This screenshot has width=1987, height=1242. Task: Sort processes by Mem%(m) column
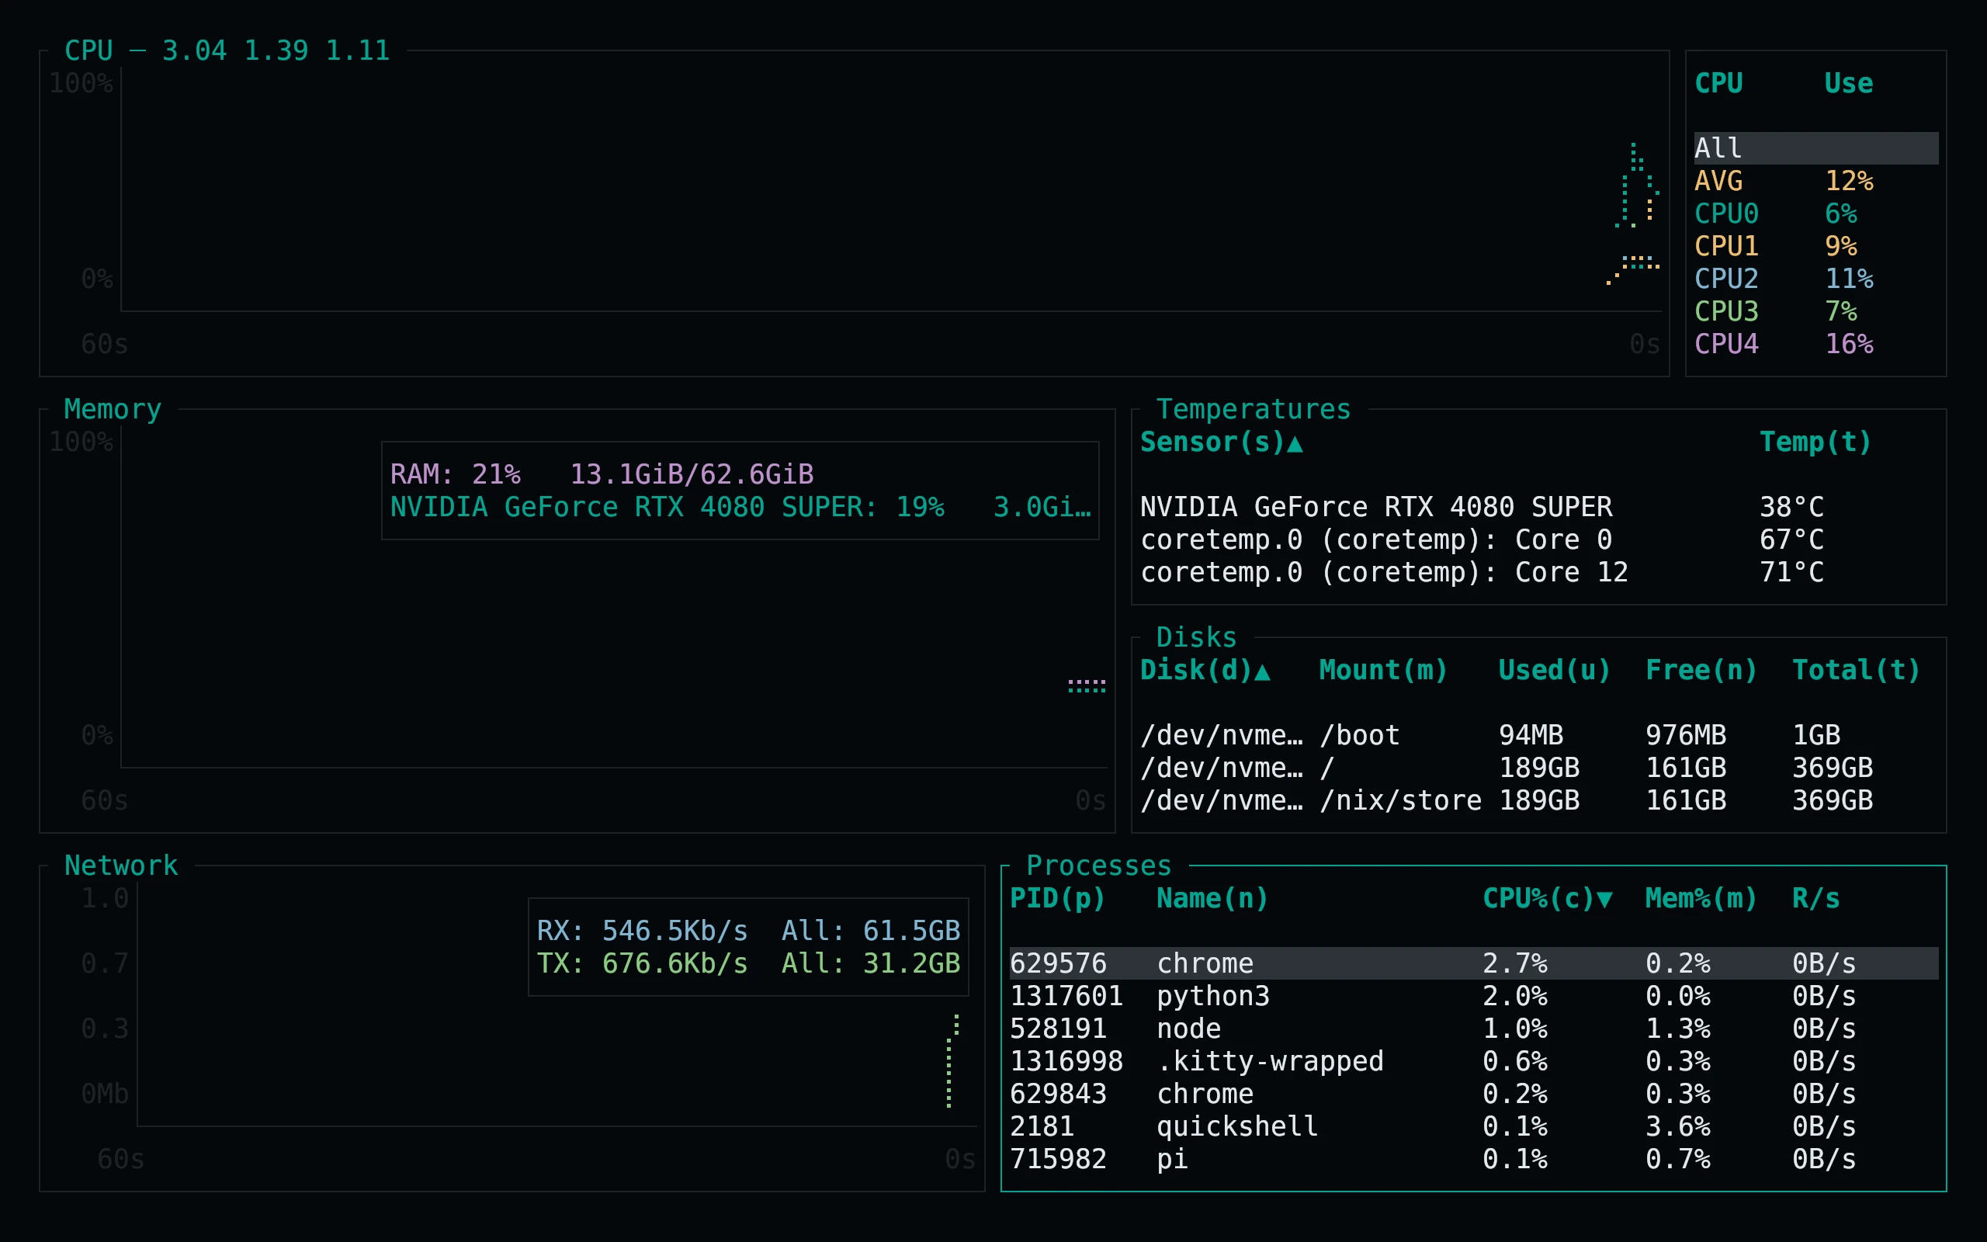coord(1701,899)
